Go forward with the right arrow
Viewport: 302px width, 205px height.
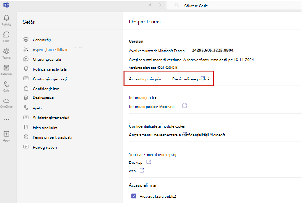pos(160,5)
